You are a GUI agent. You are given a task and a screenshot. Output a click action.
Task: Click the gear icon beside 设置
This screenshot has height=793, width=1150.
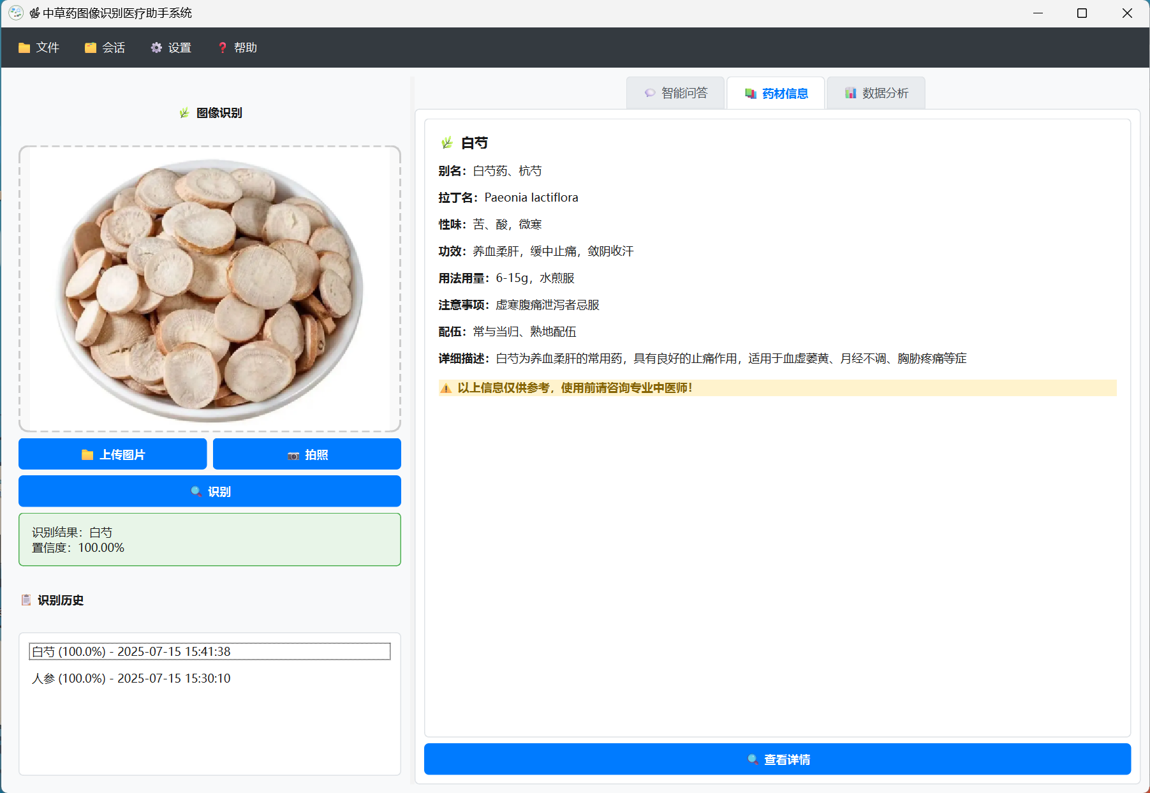coord(156,48)
